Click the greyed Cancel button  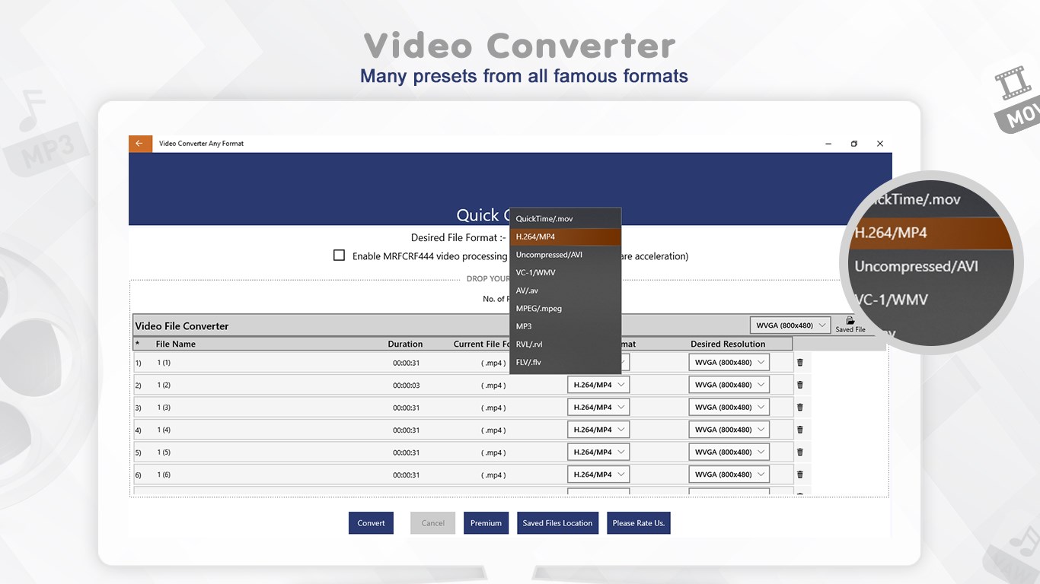tap(433, 523)
